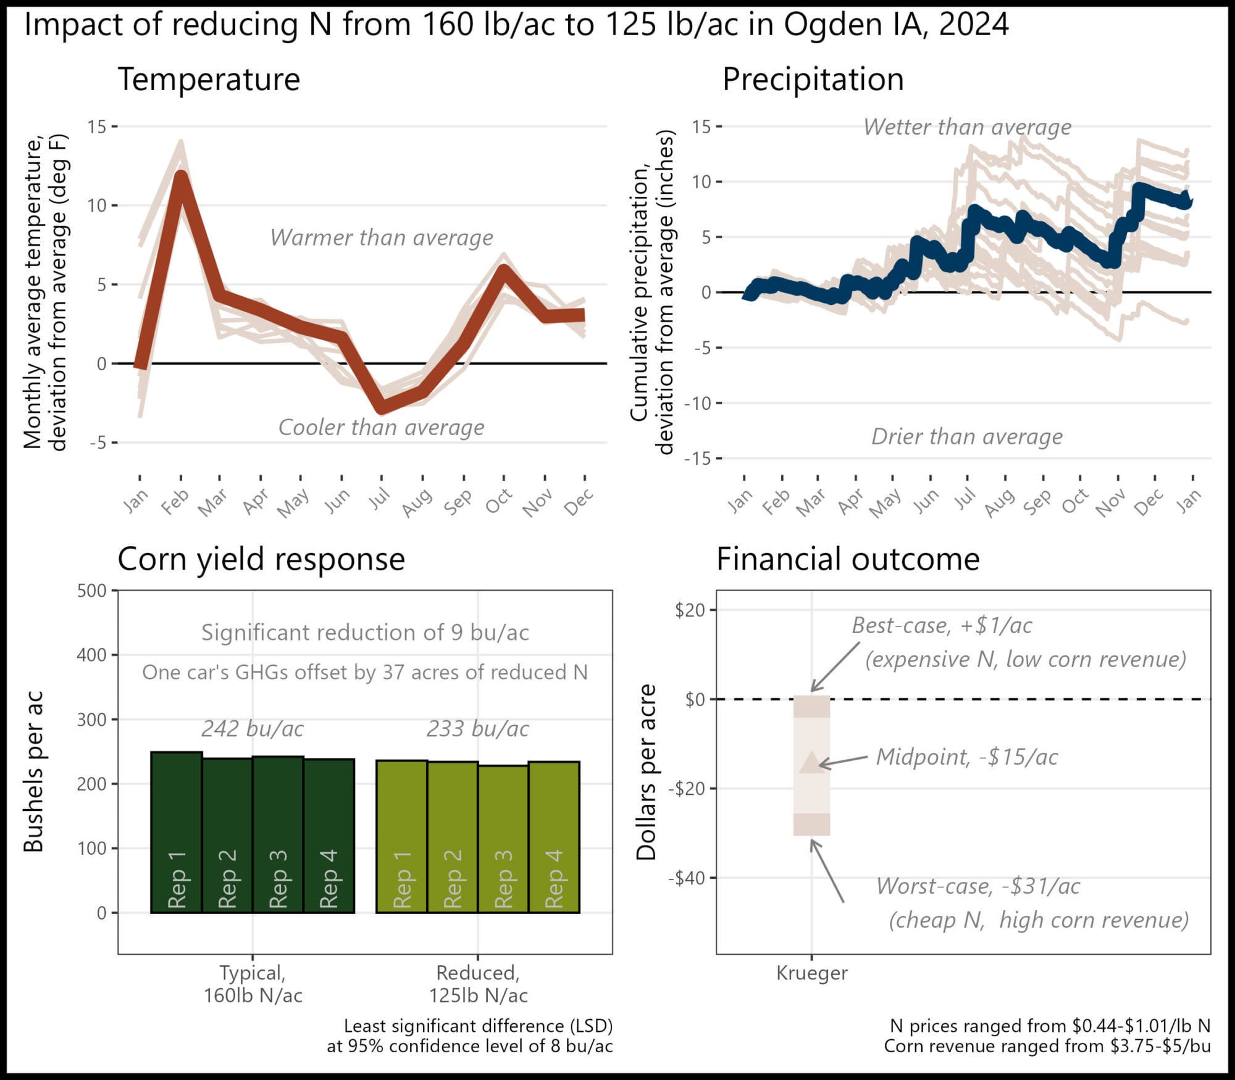The height and width of the screenshot is (1080, 1235).
Task: Click the February temperature peak on the red line
Action: pyautogui.click(x=180, y=175)
